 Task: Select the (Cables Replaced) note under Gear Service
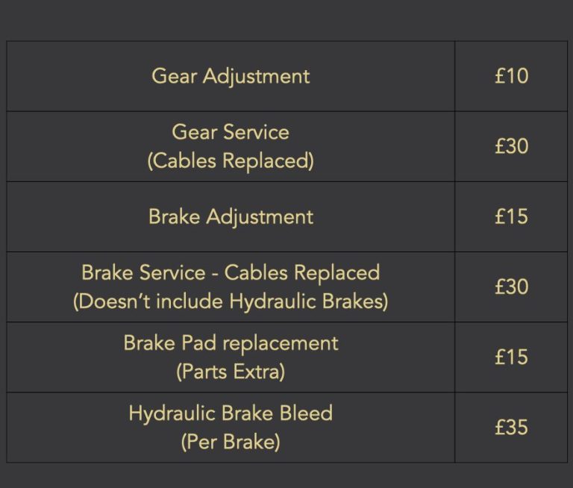click(x=231, y=161)
